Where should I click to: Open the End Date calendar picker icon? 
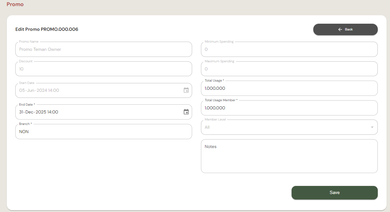click(186, 112)
